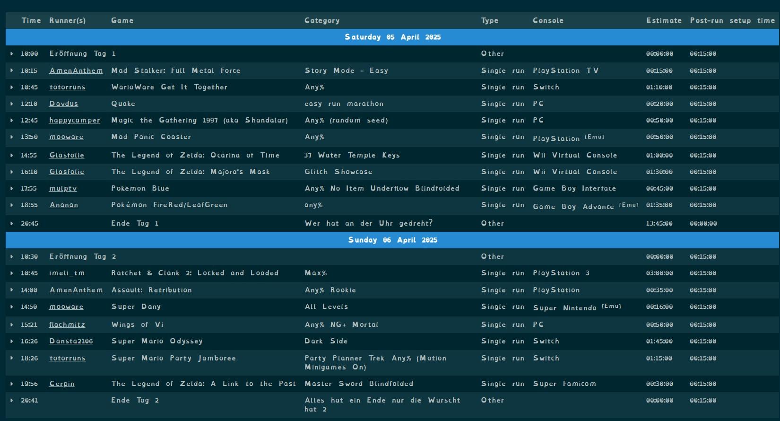Select the PlayStation TV console cell

point(566,70)
